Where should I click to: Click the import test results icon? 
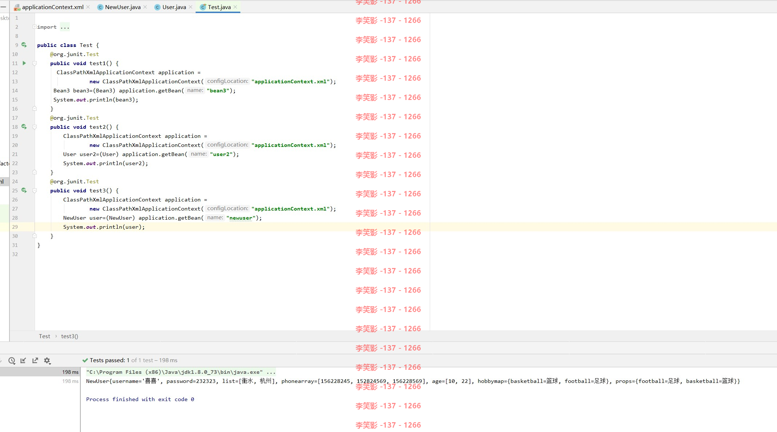23,360
